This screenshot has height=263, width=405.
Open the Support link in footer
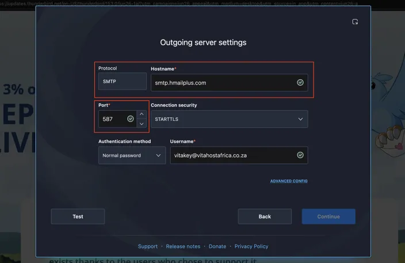click(x=148, y=246)
